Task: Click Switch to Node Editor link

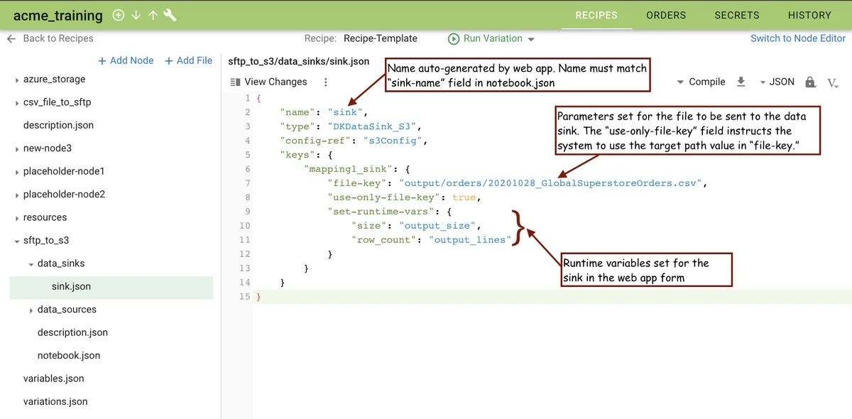Action: click(798, 38)
